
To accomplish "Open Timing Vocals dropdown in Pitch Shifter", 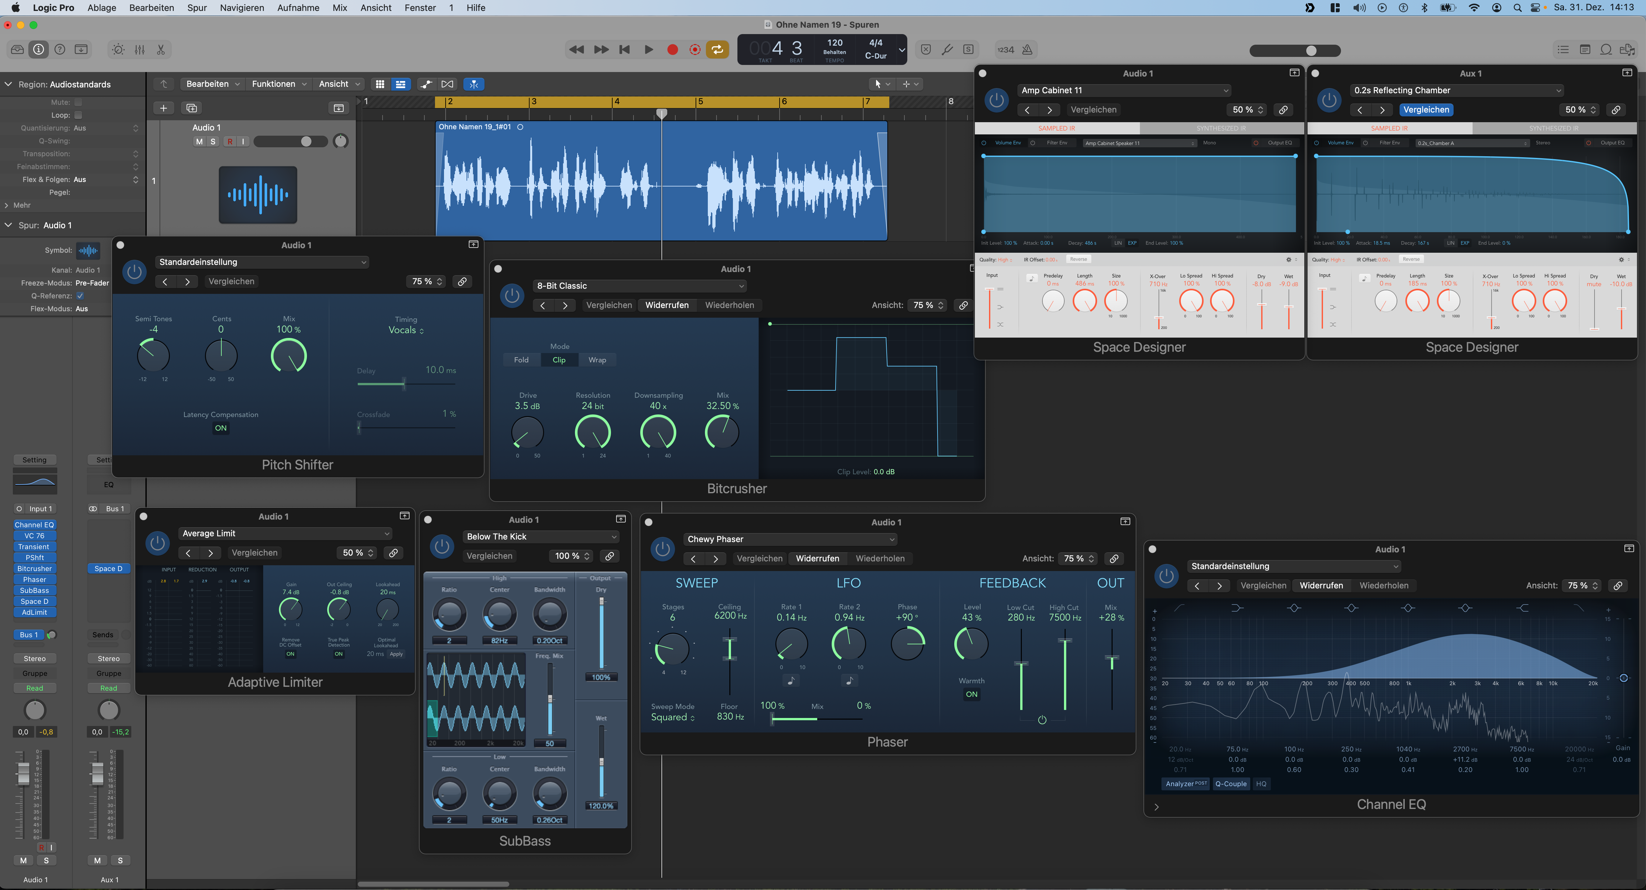I will pyautogui.click(x=406, y=330).
